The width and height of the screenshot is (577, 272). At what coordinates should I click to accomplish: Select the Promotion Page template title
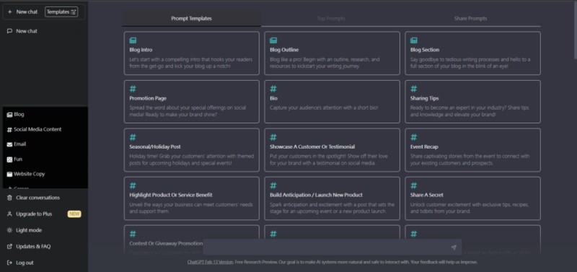tap(148, 98)
